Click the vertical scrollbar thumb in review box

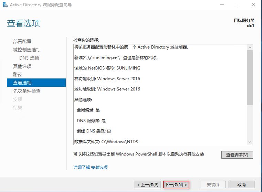tap(250, 78)
